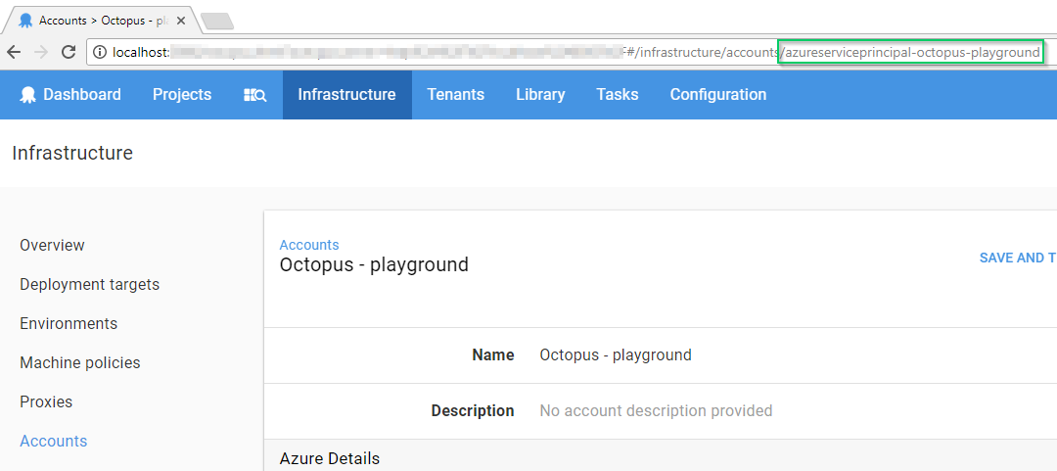Open Machine policies in sidebar

click(80, 363)
